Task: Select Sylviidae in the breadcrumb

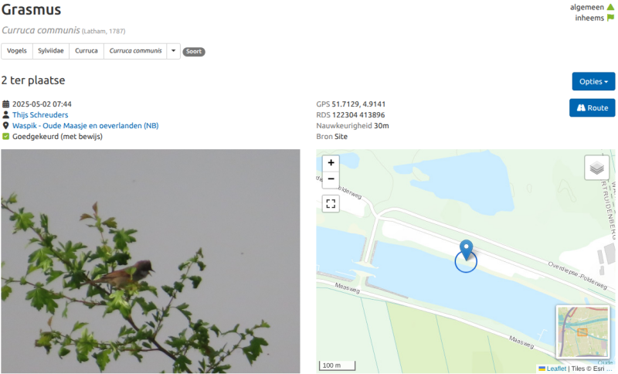Action: point(51,51)
